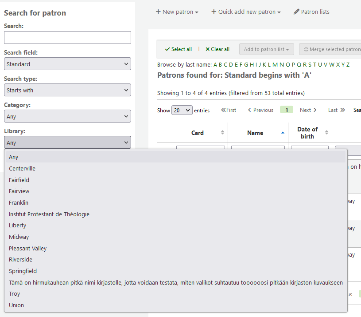Screen dimensions: 361x317
Task: Click the Name column sort arrow
Action: 283,133
